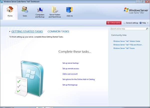
Task: Collapse the Getting Started Tasks bullet arrow
Action: (x=10, y=31)
